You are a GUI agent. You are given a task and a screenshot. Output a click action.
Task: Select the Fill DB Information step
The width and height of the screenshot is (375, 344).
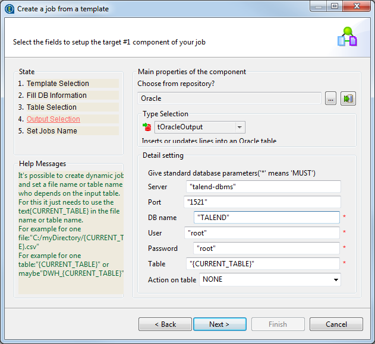(x=56, y=95)
